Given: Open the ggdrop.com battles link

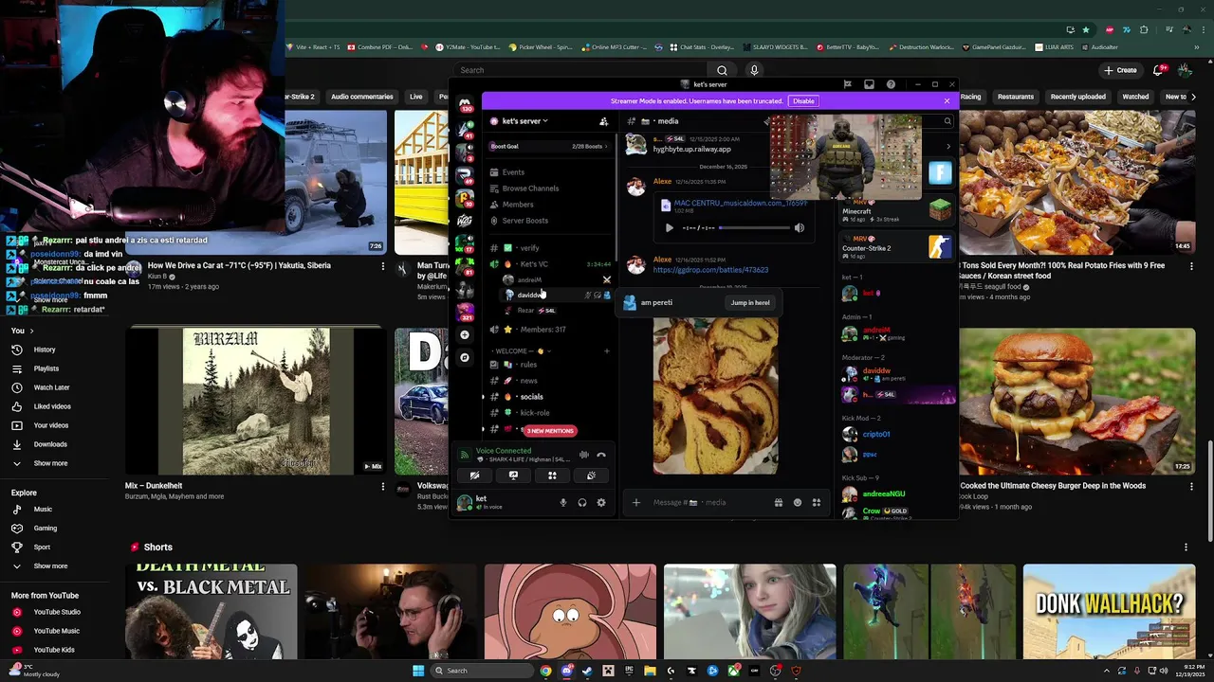Looking at the screenshot, I should (710, 270).
